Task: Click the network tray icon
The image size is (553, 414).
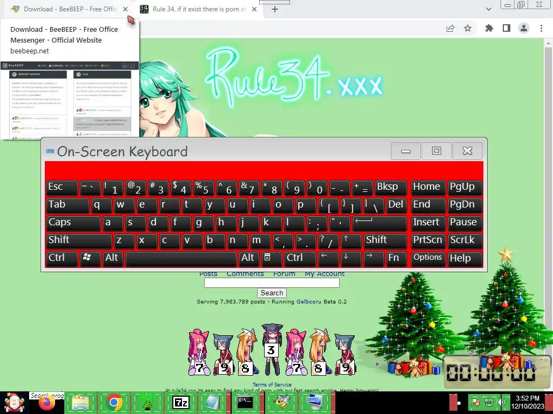Action: pos(489,402)
